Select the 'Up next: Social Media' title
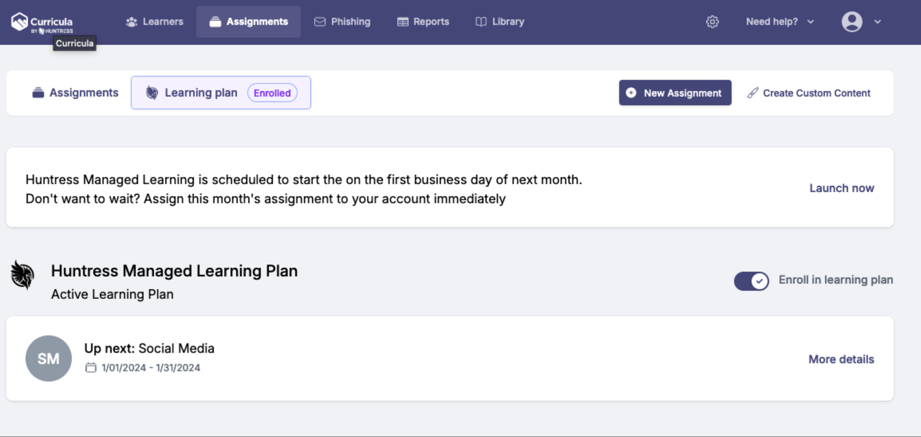Viewport: 921px width, 437px height. click(149, 348)
